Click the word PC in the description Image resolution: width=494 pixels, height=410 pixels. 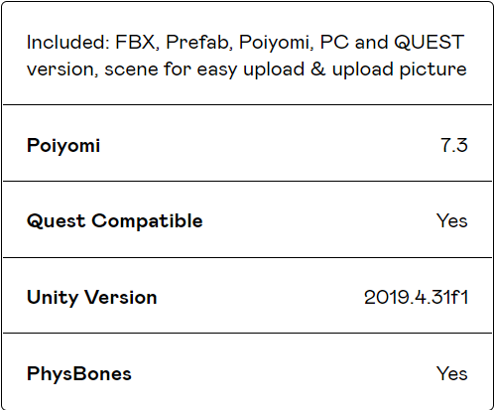point(334,42)
